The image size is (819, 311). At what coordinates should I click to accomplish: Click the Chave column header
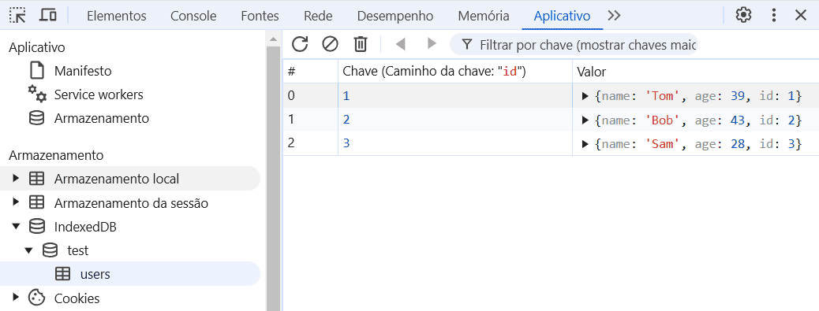click(455, 72)
